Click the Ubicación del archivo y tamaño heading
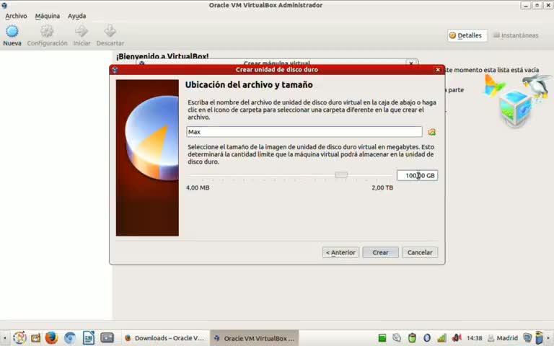 (x=249, y=85)
